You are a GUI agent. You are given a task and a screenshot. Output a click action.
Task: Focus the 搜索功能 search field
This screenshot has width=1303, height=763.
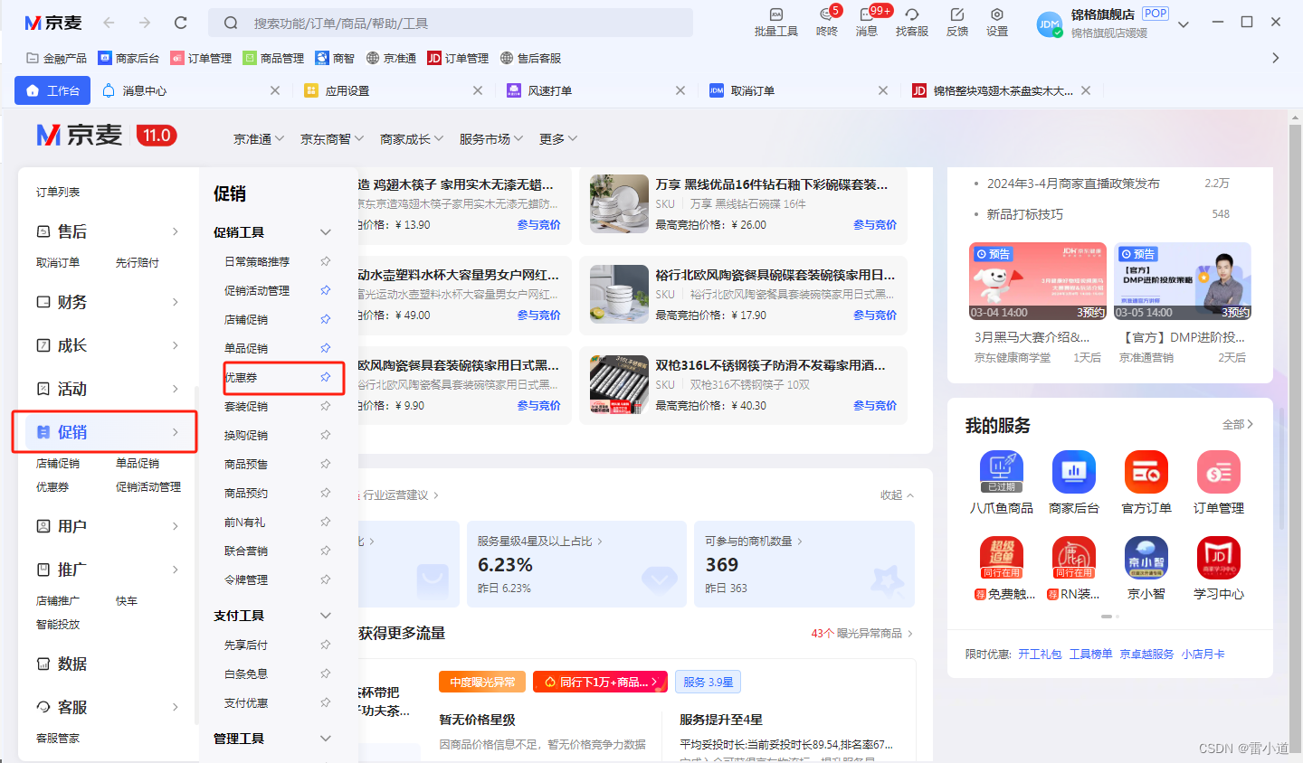click(x=451, y=23)
